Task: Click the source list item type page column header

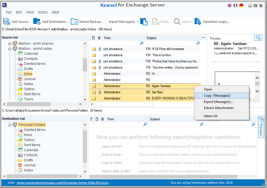Action: [93, 38]
